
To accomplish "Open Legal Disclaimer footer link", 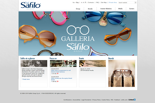I will pyautogui.click(x=86, y=100).
